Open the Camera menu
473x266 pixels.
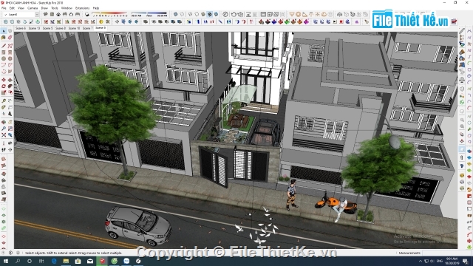tap(33, 8)
